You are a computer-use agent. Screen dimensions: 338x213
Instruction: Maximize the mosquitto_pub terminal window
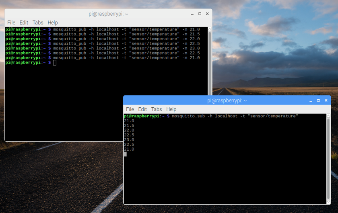coord(200,14)
